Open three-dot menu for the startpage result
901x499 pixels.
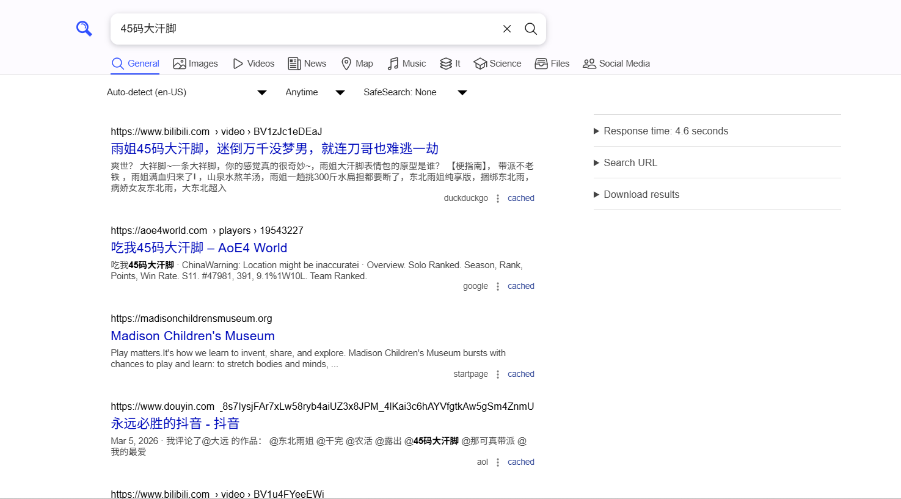tap(498, 374)
